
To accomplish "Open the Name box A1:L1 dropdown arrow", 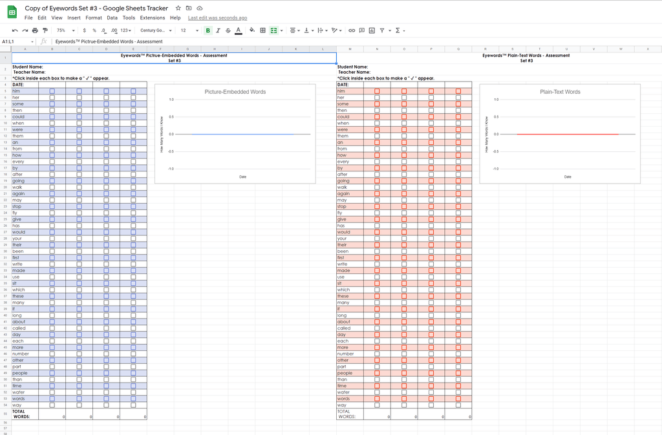I will tap(32, 42).
